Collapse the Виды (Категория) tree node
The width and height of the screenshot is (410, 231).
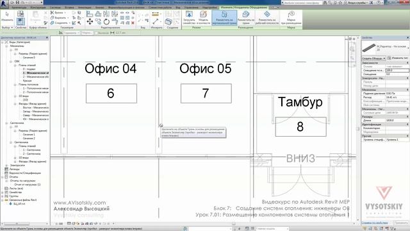(x=3, y=42)
